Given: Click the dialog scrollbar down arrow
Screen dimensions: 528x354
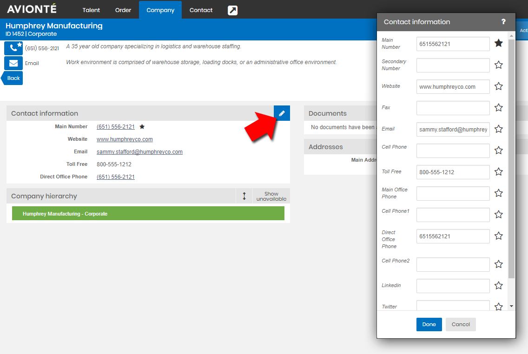Looking at the screenshot, I should (x=511, y=306).
